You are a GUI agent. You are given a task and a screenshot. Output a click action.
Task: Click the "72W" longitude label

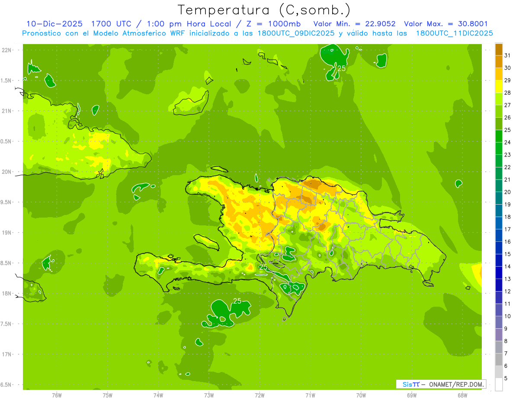pos(259,395)
